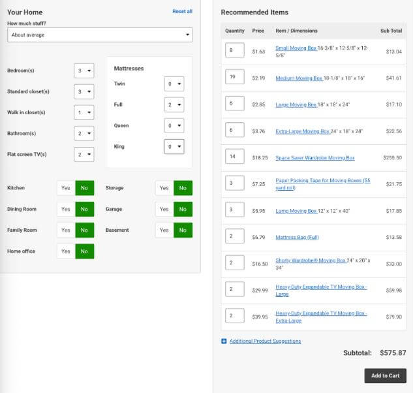Click the Paper Packing Tape quantity field
The height and width of the screenshot is (393, 413).
[234, 184]
